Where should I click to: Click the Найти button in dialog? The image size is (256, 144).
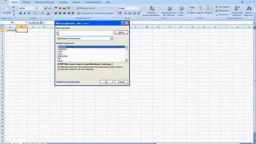[x=121, y=32]
